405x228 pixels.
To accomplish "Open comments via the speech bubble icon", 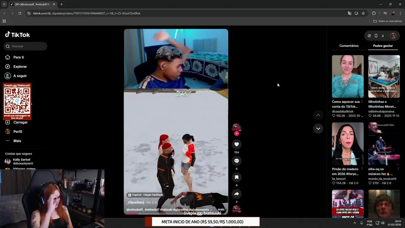I will [x=236, y=161].
